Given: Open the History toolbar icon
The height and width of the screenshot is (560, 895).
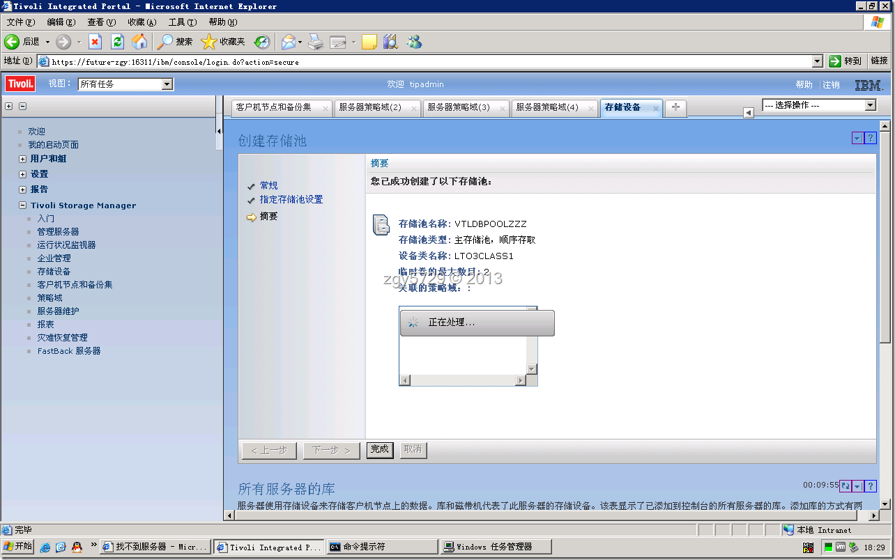Looking at the screenshot, I should (x=261, y=42).
